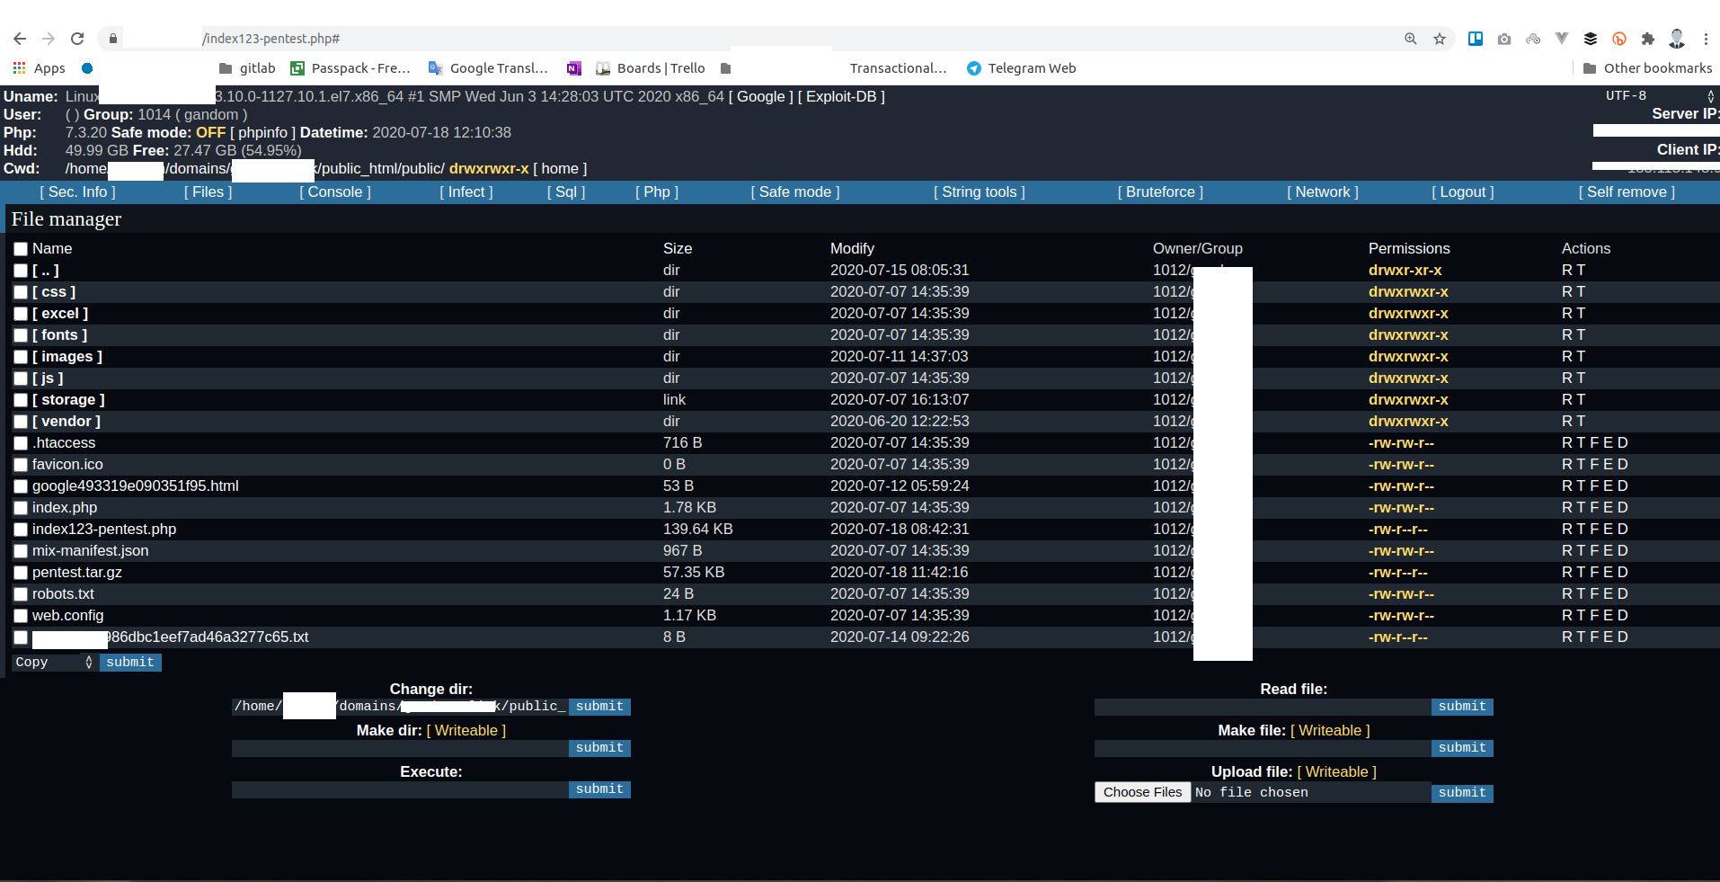Open the Console menu item
The image size is (1720, 882).
click(334, 192)
